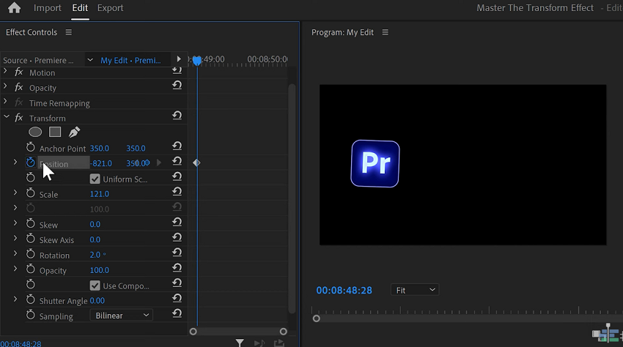This screenshot has width=623, height=347.
Task: Uncheck the Use Composition's Shutter Angle checkbox
Action: click(95, 286)
